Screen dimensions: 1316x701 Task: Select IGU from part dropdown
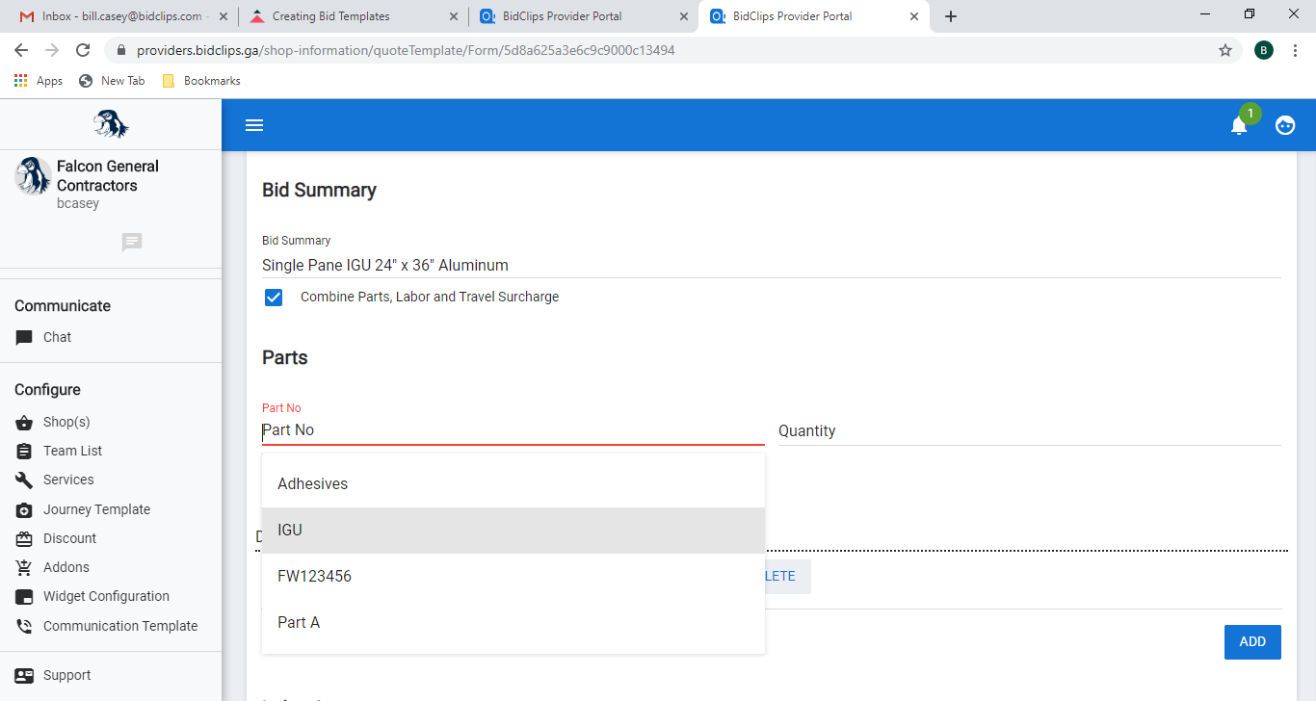tap(513, 530)
